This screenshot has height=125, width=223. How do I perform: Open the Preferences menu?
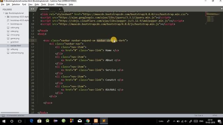(61, 5)
